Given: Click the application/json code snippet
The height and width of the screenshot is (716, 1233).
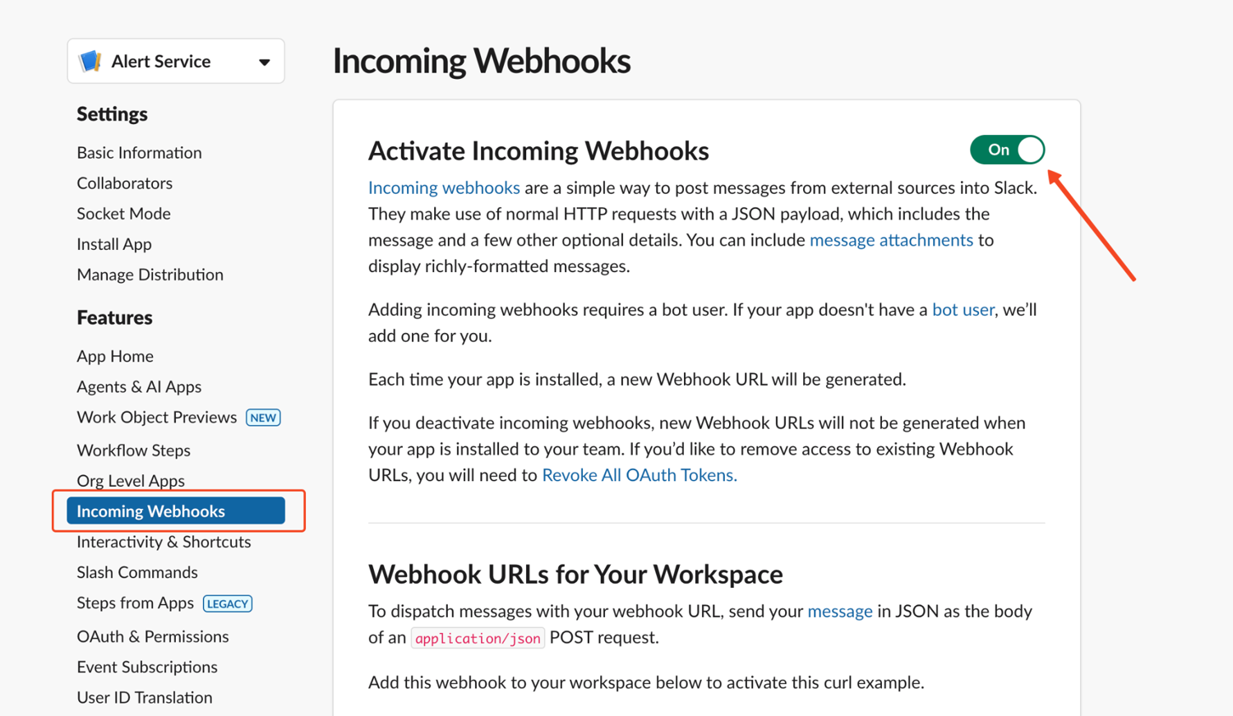Looking at the screenshot, I should [x=478, y=639].
